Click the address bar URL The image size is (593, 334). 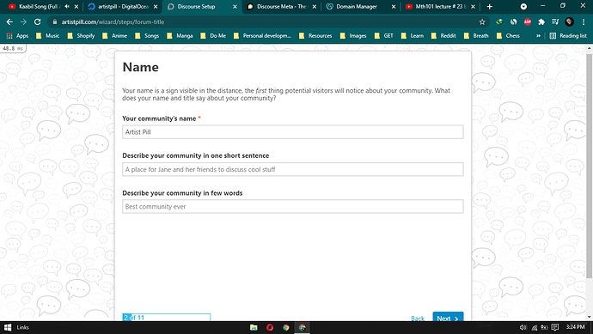click(x=113, y=22)
